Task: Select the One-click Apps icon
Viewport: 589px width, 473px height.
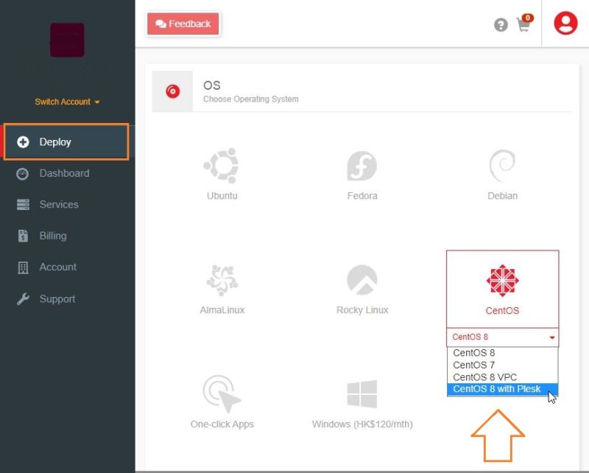Action: coord(222,393)
